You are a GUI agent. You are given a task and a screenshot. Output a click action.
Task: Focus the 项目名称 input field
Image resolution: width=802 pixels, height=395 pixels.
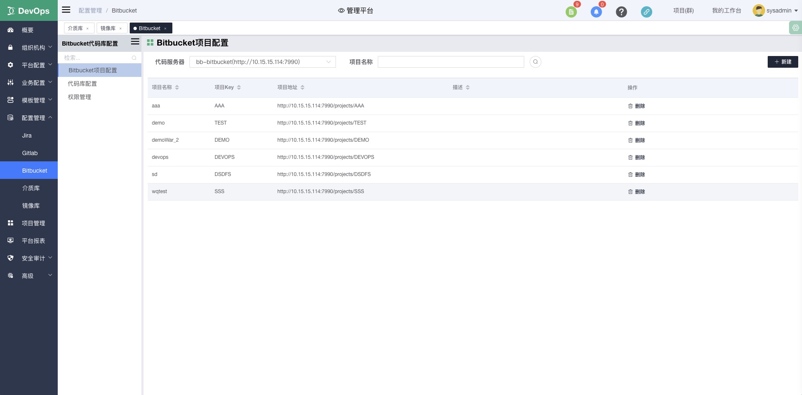click(451, 62)
